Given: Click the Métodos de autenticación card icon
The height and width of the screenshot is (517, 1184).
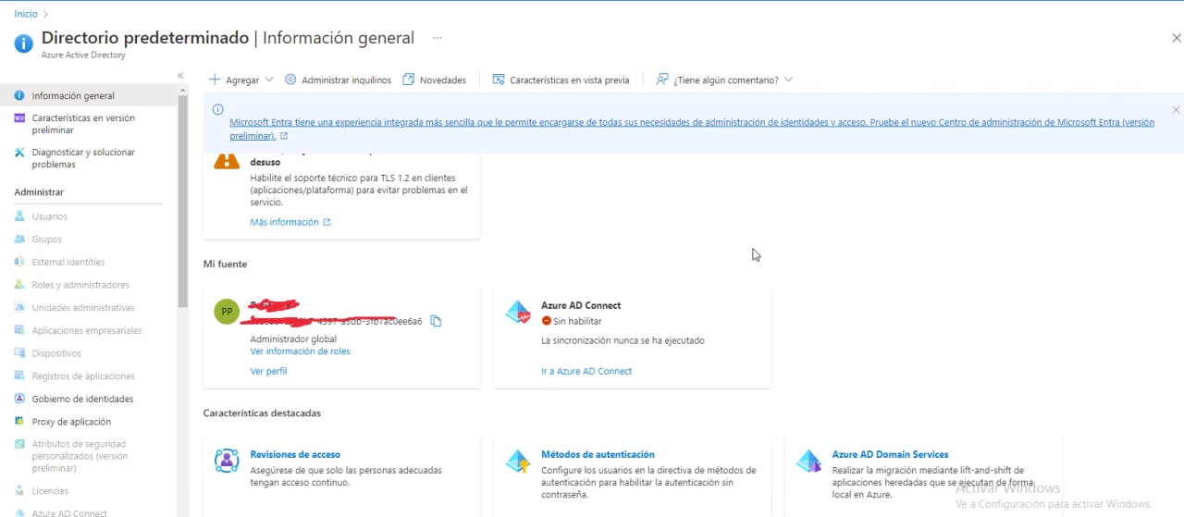Looking at the screenshot, I should pos(518,461).
